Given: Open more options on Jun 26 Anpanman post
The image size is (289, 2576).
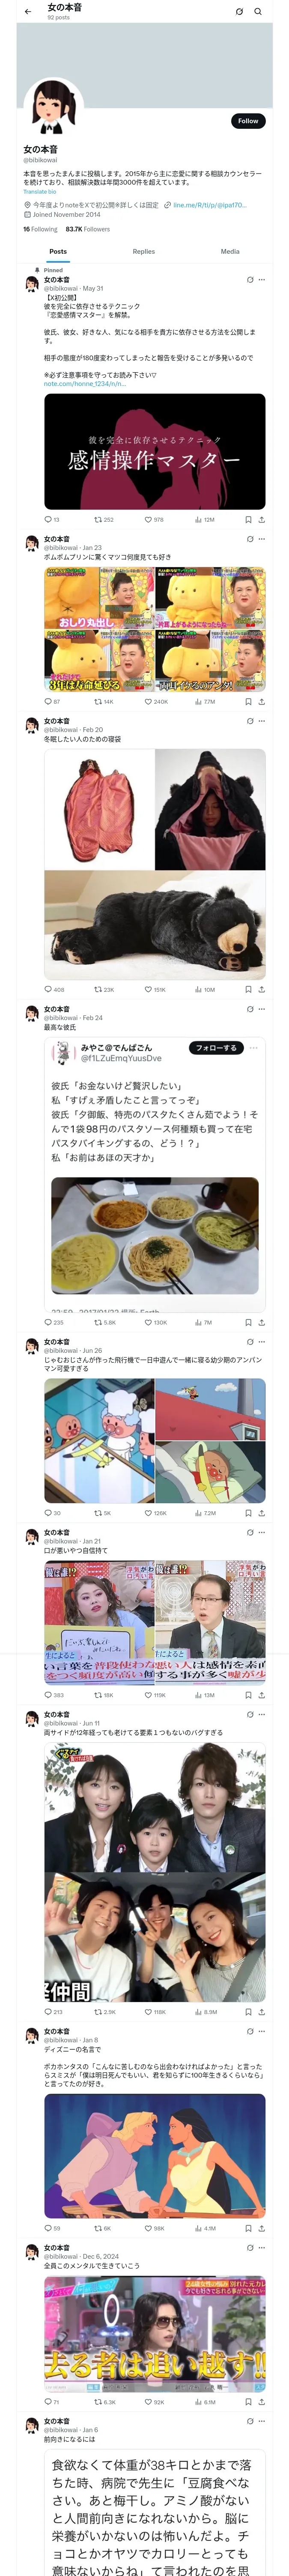Looking at the screenshot, I should [261, 1342].
